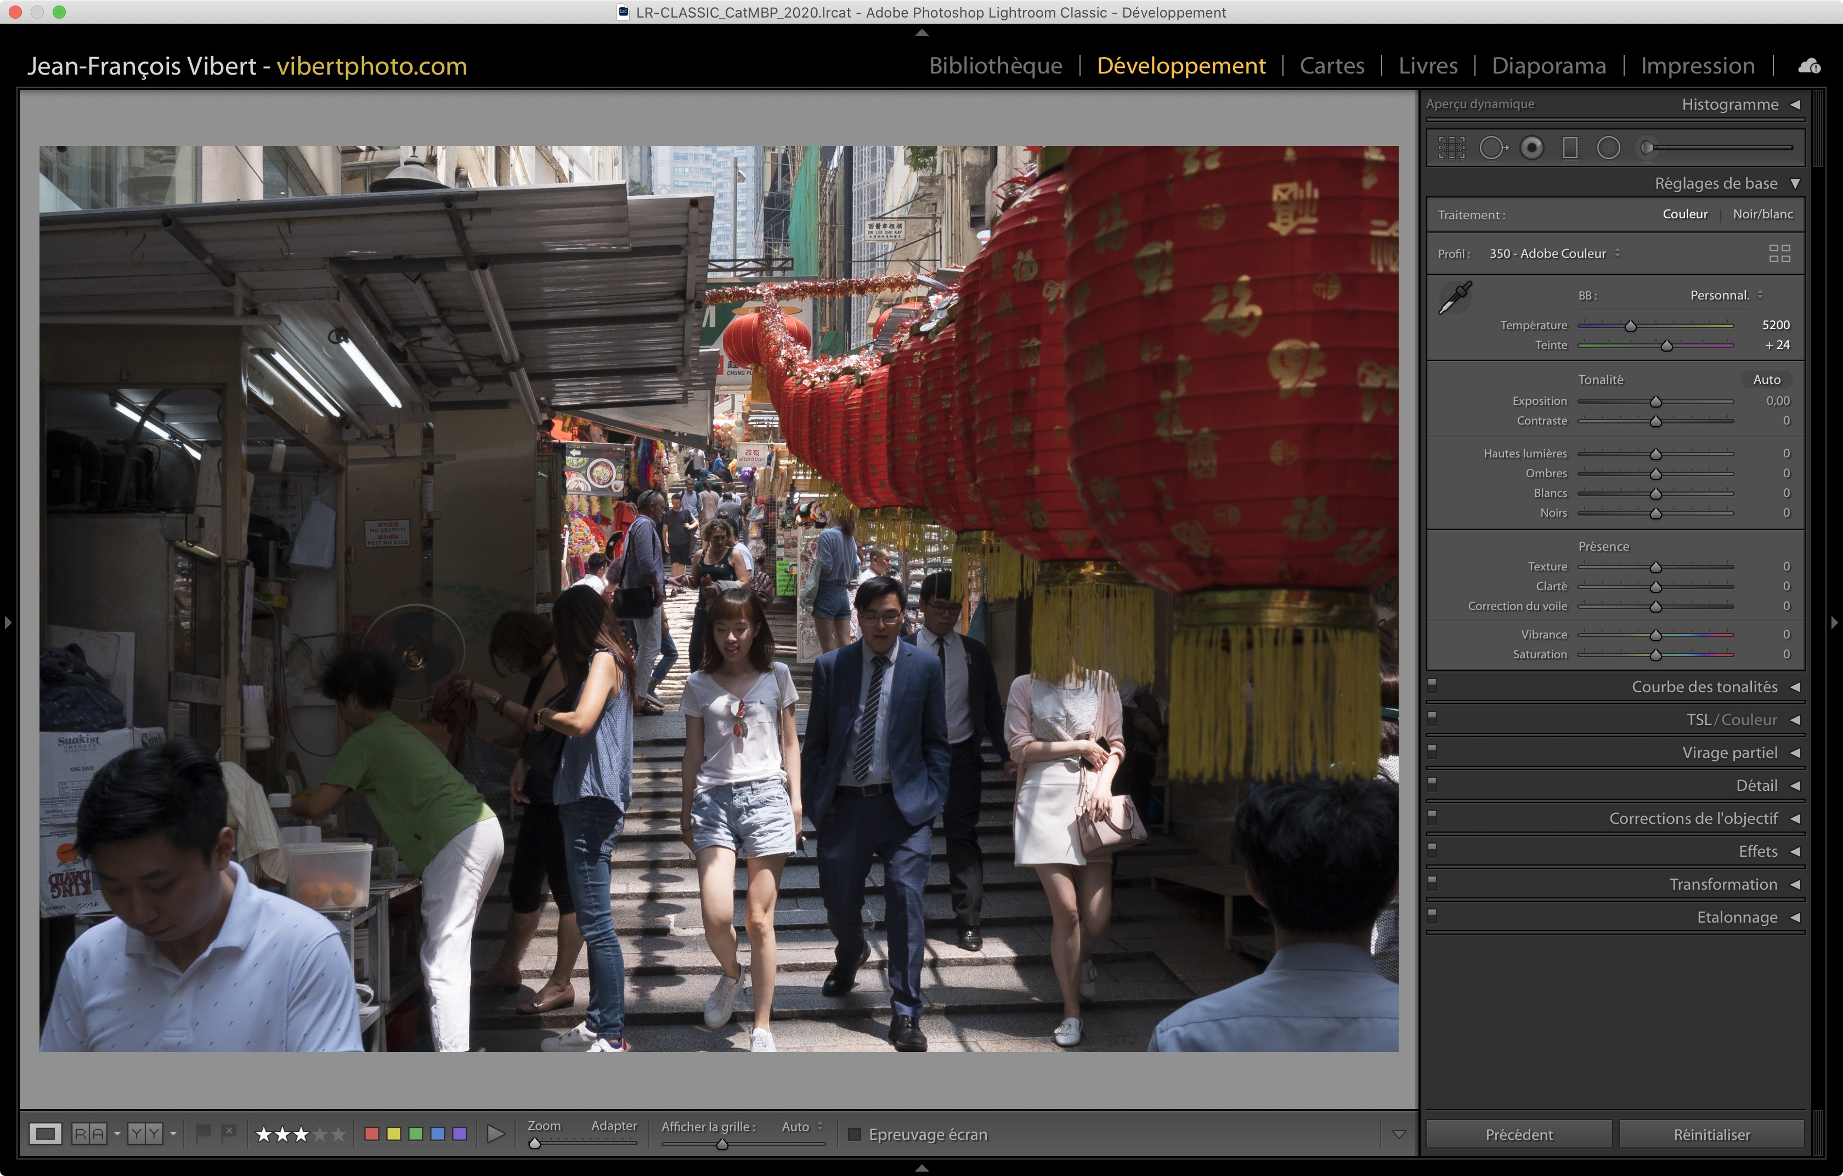The width and height of the screenshot is (1843, 1176).
Task: Switch to the Bibliothèque module
Action: point(995,66)
